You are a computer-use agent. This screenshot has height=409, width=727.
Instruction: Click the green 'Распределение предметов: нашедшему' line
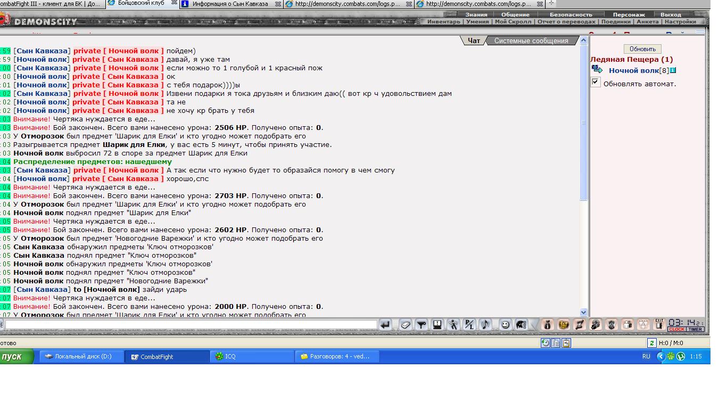tap(93, 162)
